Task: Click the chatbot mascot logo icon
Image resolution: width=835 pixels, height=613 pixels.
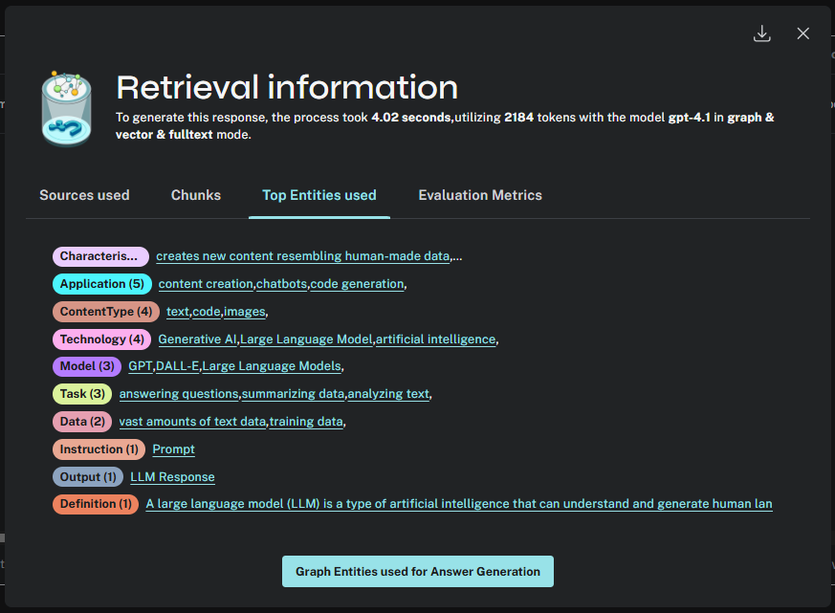Action: pyautogui.click(x=66, y=107)
